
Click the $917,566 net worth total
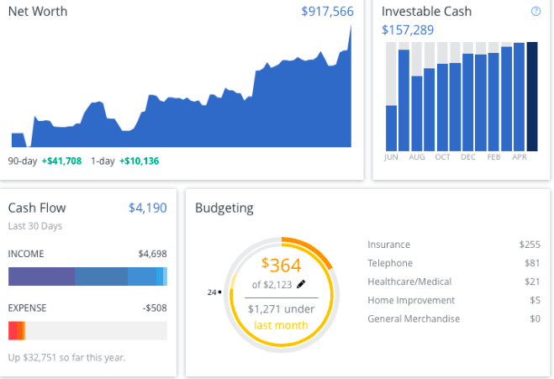click(327, 12)
